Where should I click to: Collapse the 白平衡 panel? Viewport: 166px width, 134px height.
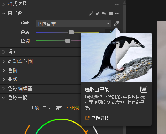(x=4, y=13)
